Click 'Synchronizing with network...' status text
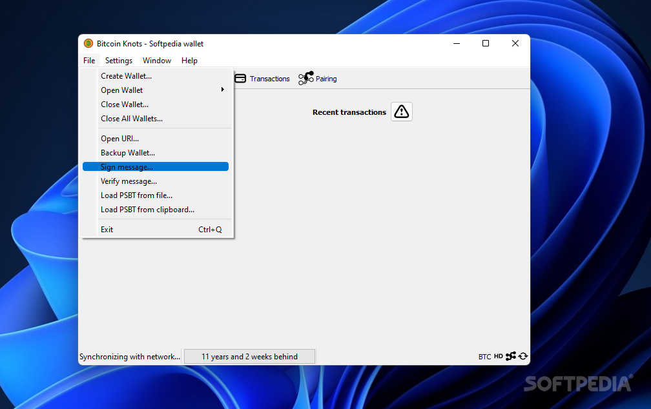This screenshot has height=409, width=651. pos(130,357)
